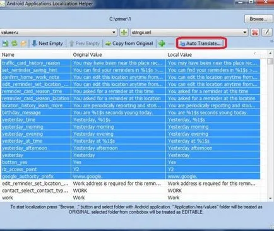Sort by the Local Value column header
Image resolution: width=274 pixels, height=231 pixels.
click(x=213, y=55)
